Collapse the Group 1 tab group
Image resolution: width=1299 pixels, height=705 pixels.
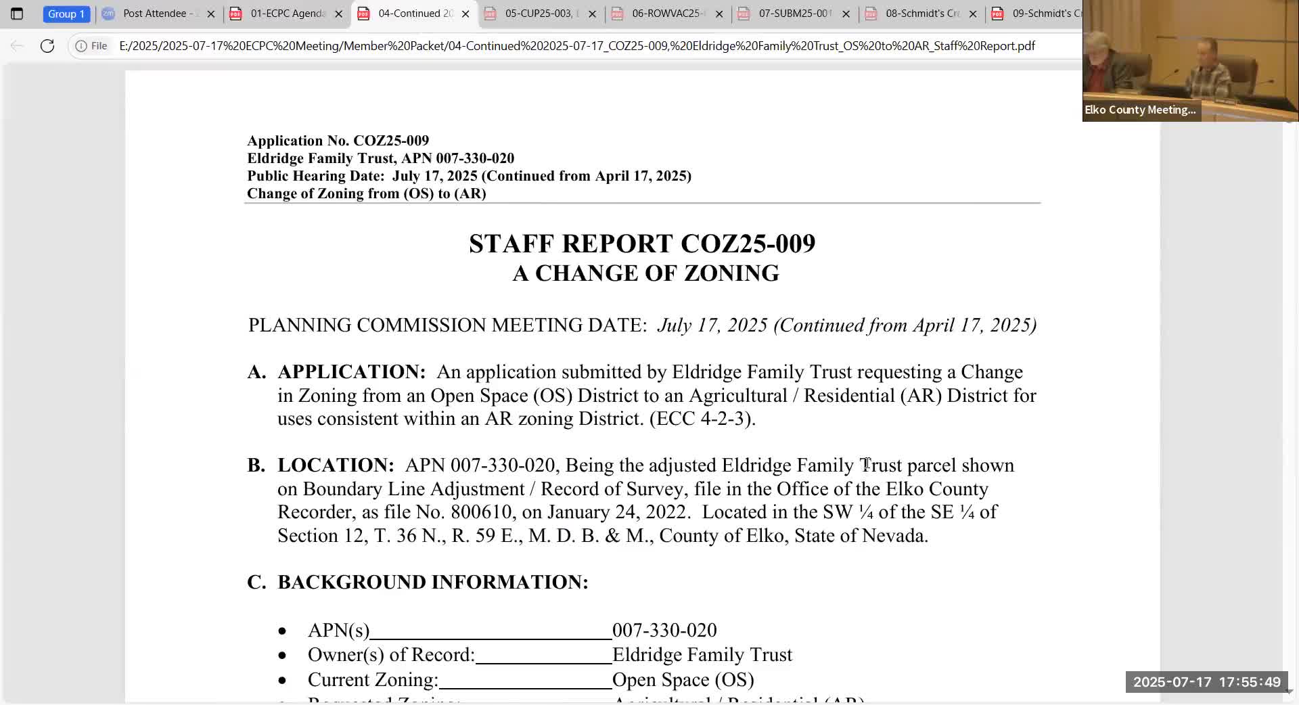coord(66,14)
